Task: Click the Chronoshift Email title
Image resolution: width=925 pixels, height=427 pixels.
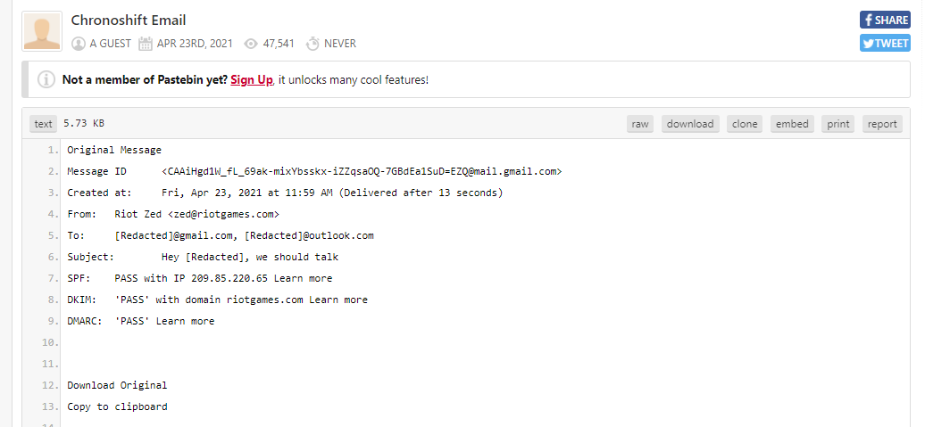Action: click(129, 21)
